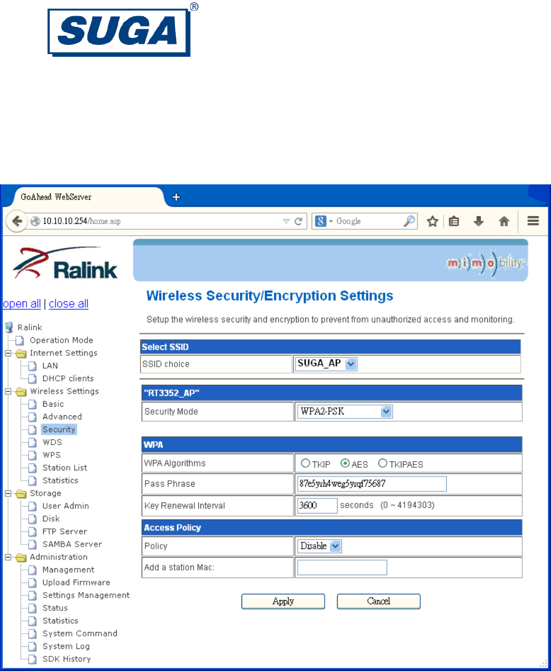Open Statistics under Administration
The width and height of the screenshot is (551, 671).
coord(61,621)
